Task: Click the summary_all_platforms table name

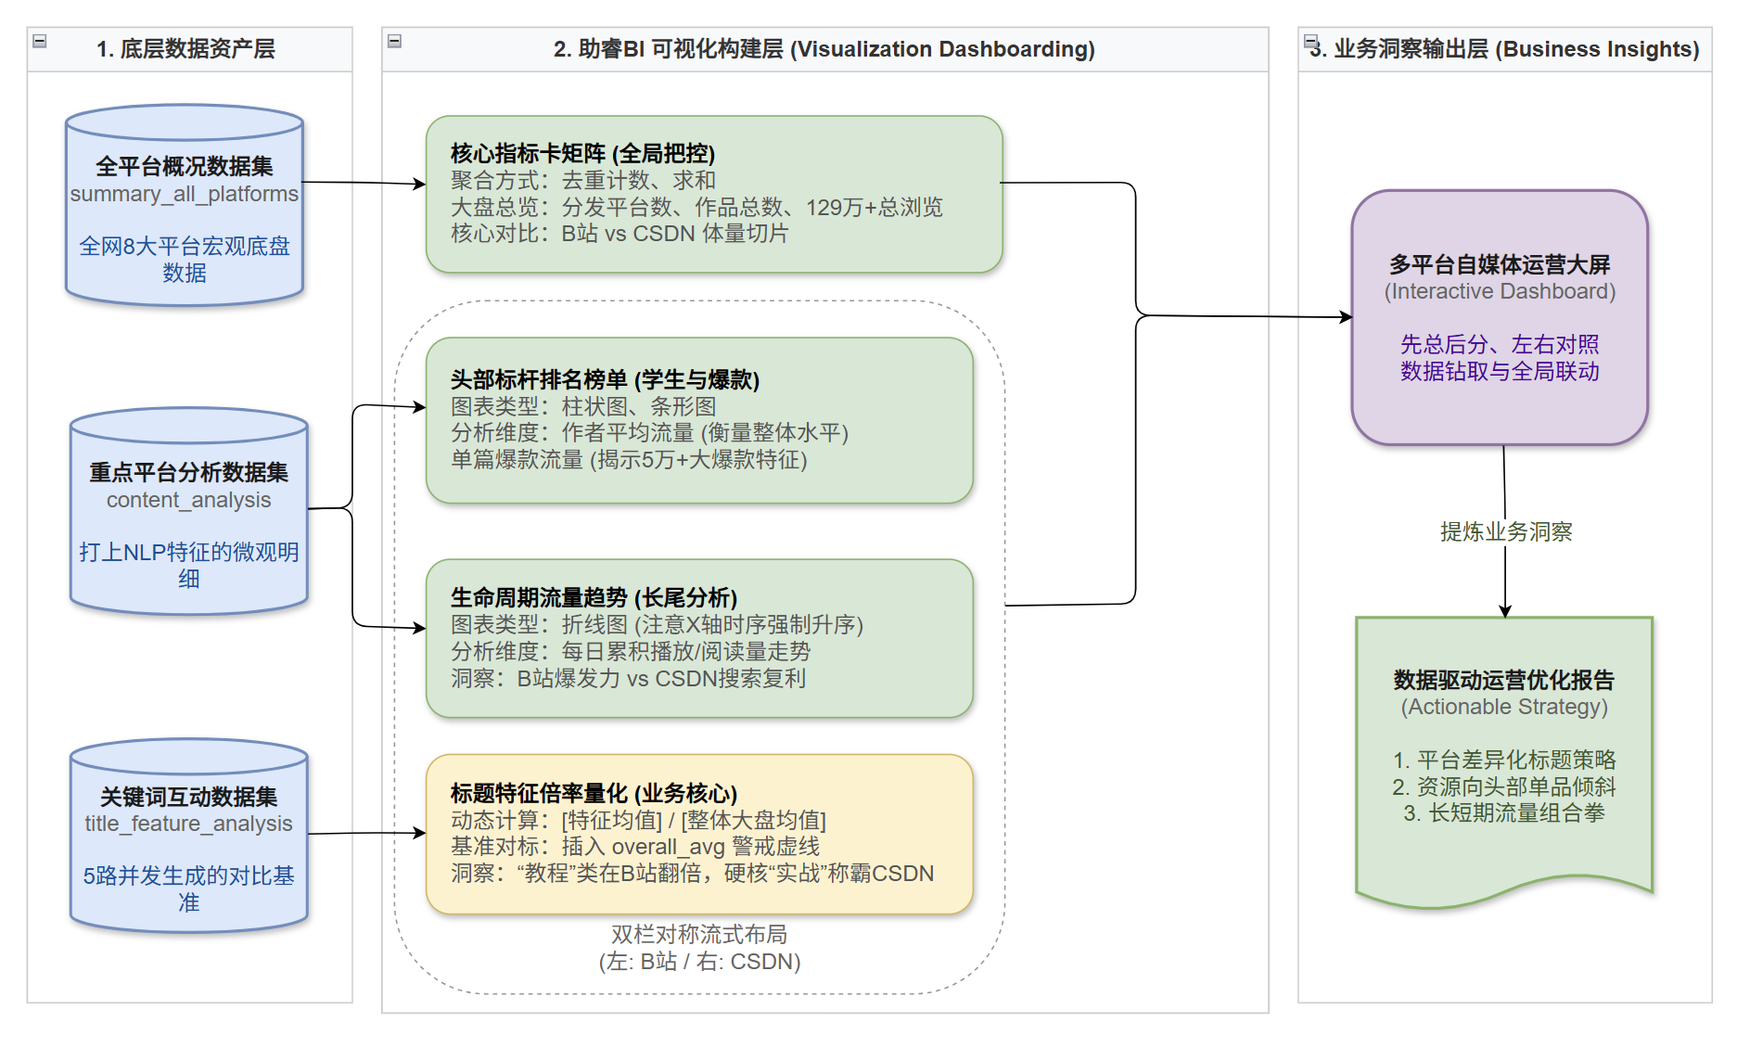Action: pos(185,194)
